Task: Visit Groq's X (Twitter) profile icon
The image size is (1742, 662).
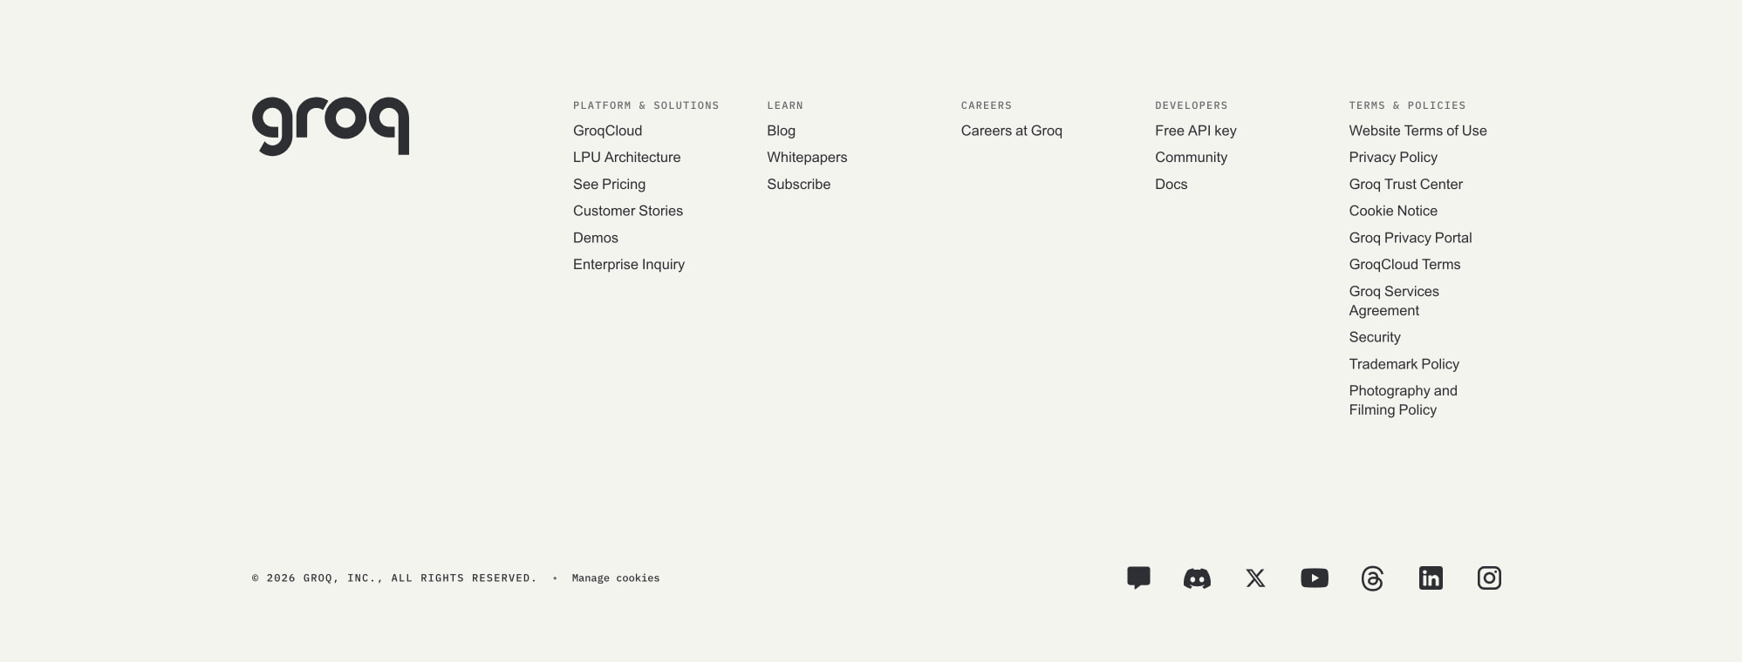Action: tap(1255, 578)
